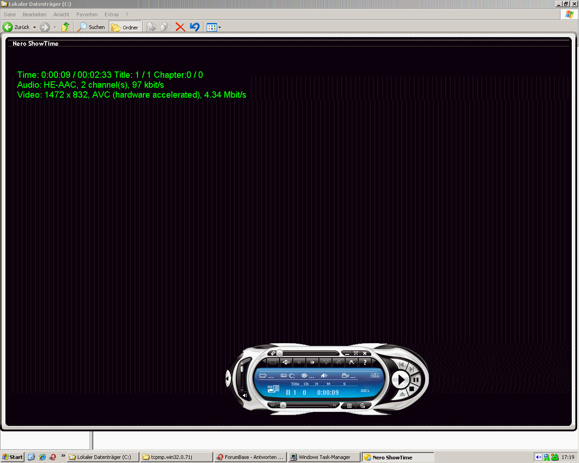
Task: Minimize the Nero ShowTime control panel
Action: (x=347, y=353)
